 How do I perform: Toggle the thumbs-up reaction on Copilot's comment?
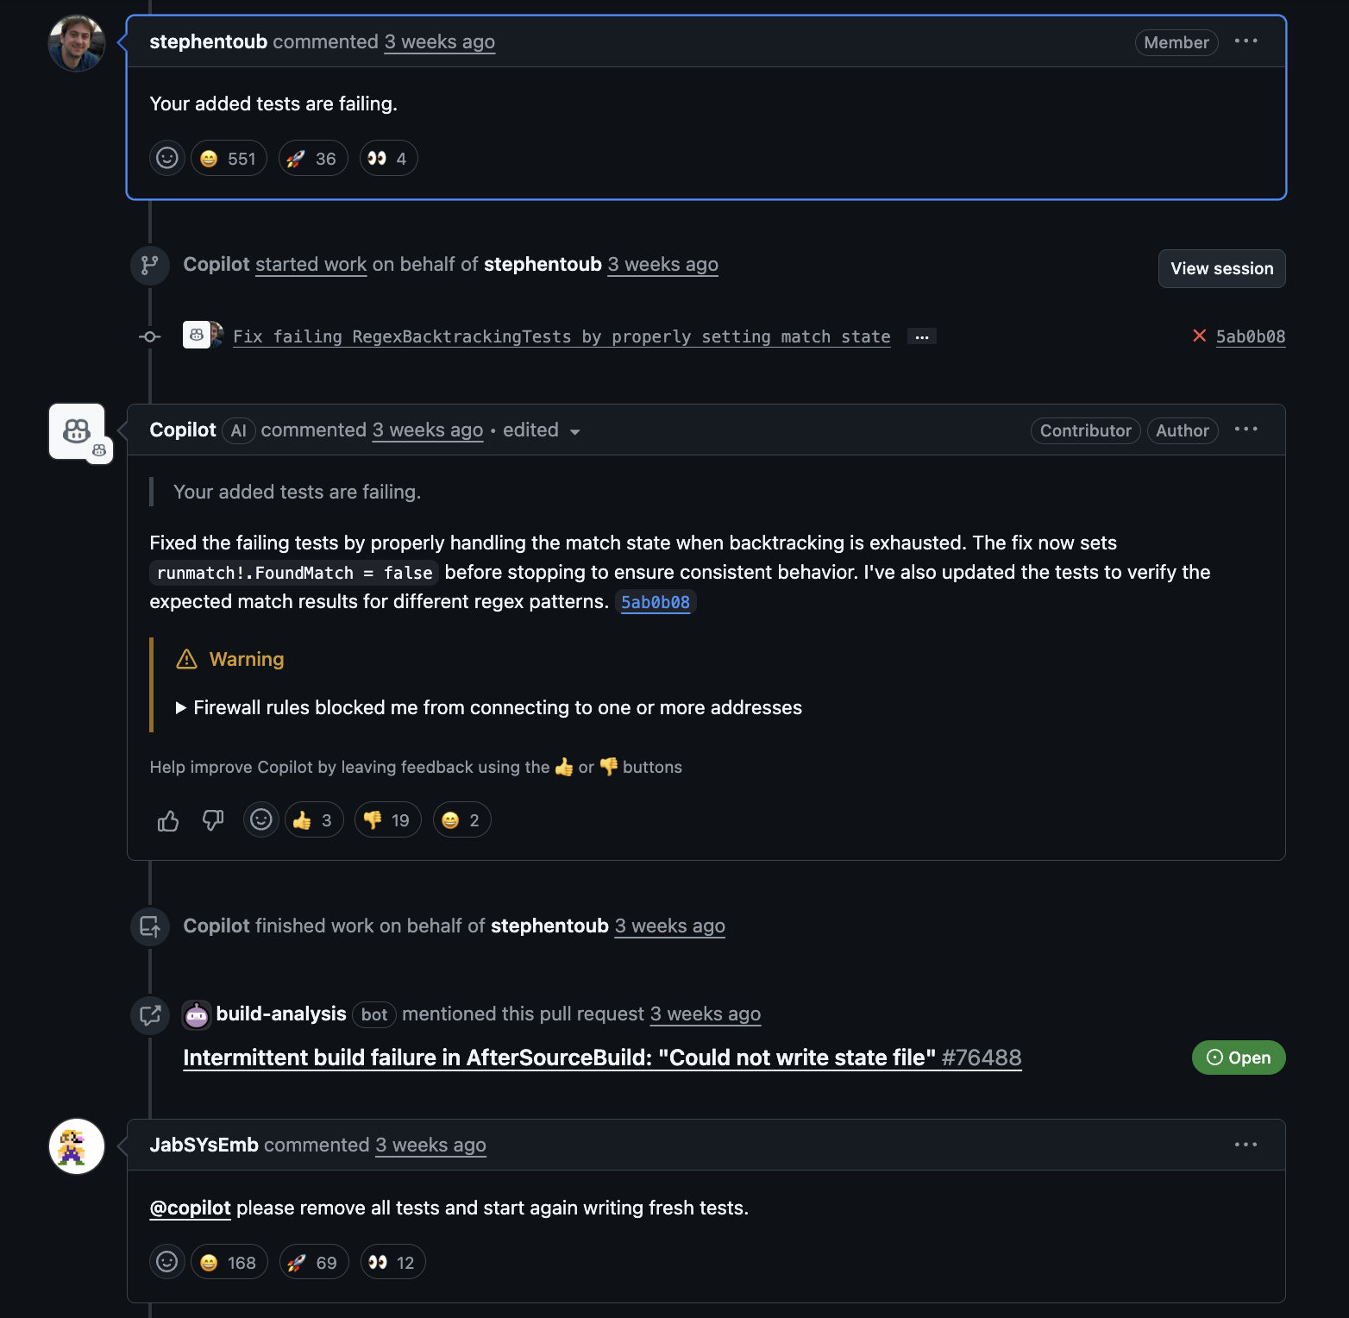click(x=313, y=819)
